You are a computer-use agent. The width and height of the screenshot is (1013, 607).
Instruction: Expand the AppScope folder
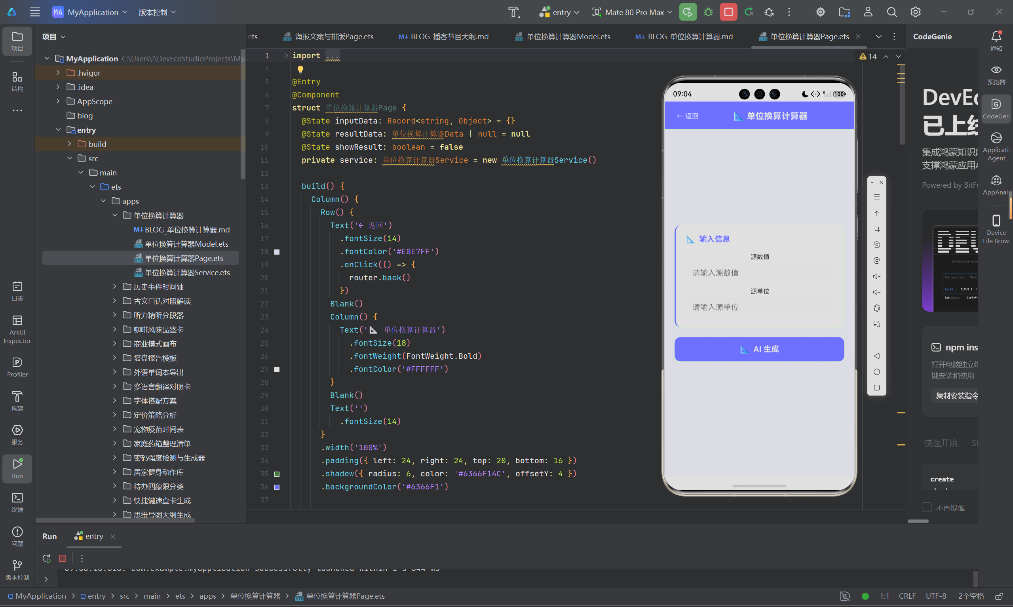coord(58,101)
